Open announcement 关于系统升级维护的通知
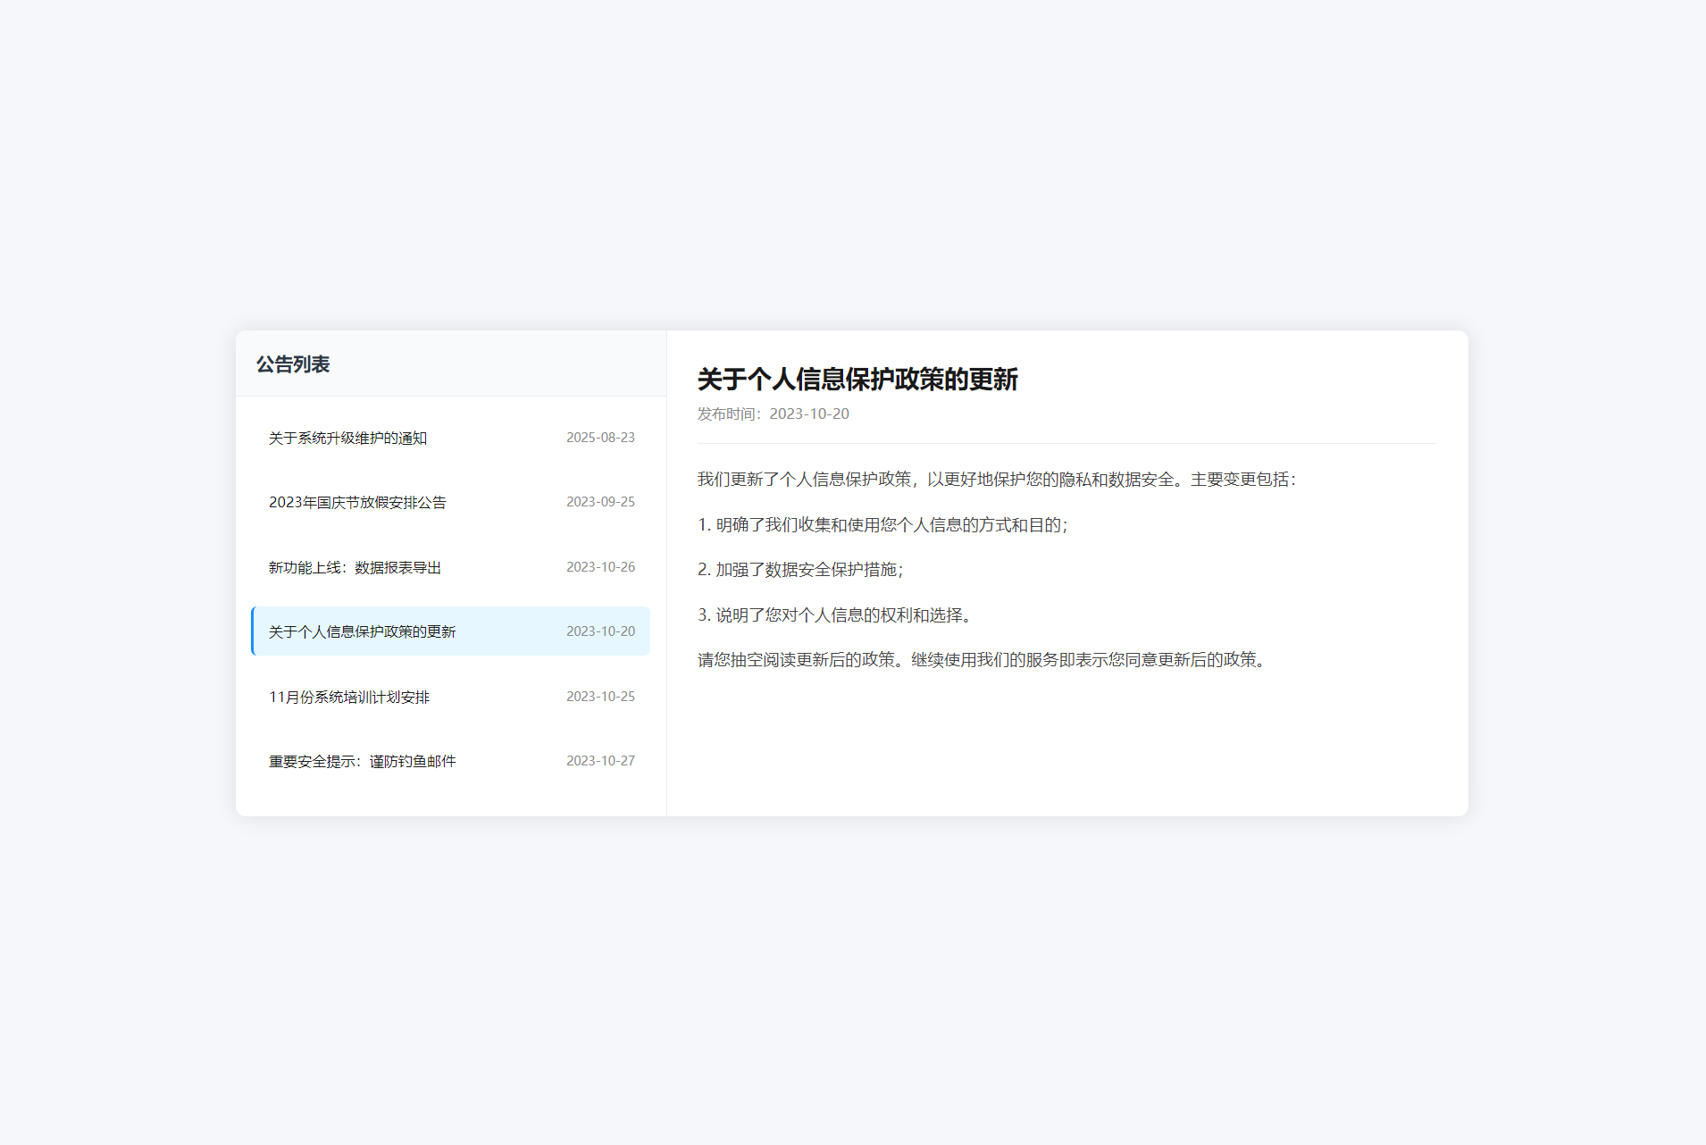The image size is (1706, 1145). [347, 438]
